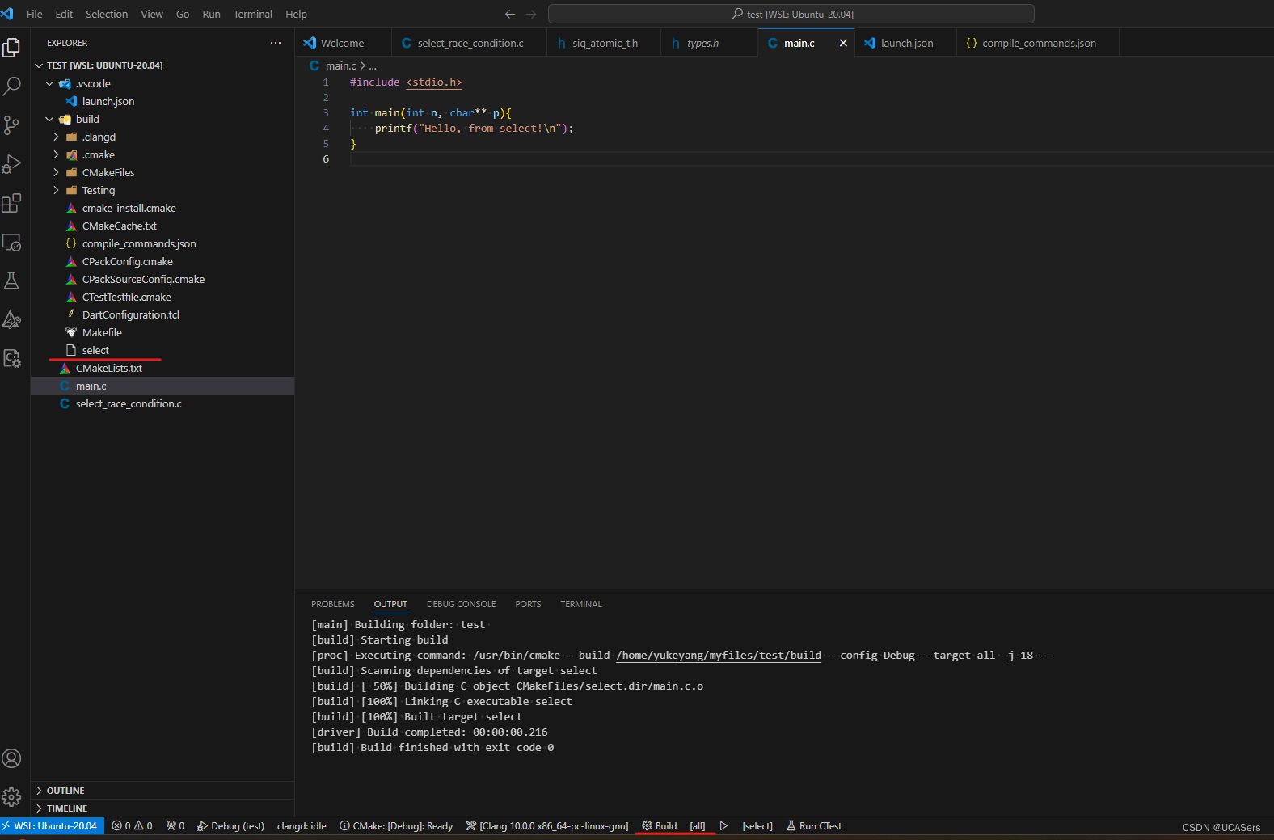Image resolution: width=1274 pixels, height=840 pixels.
Task: Open the Help menu
Action: (x=296, y=14)
